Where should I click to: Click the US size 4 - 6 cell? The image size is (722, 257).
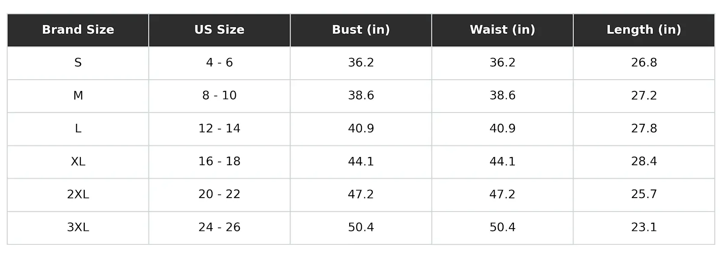pyautogui.click(x=219, y=63)
